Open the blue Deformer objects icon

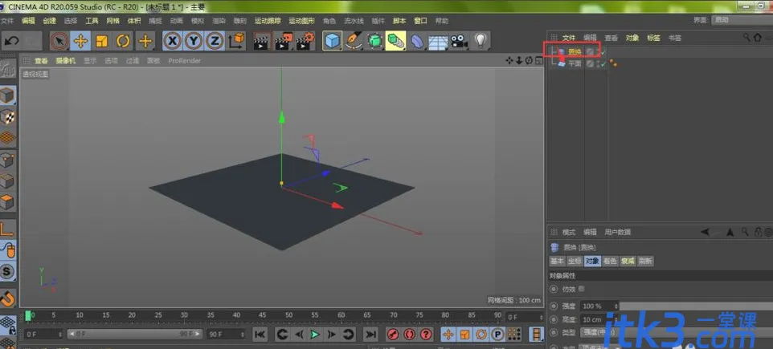coord(417,42)
